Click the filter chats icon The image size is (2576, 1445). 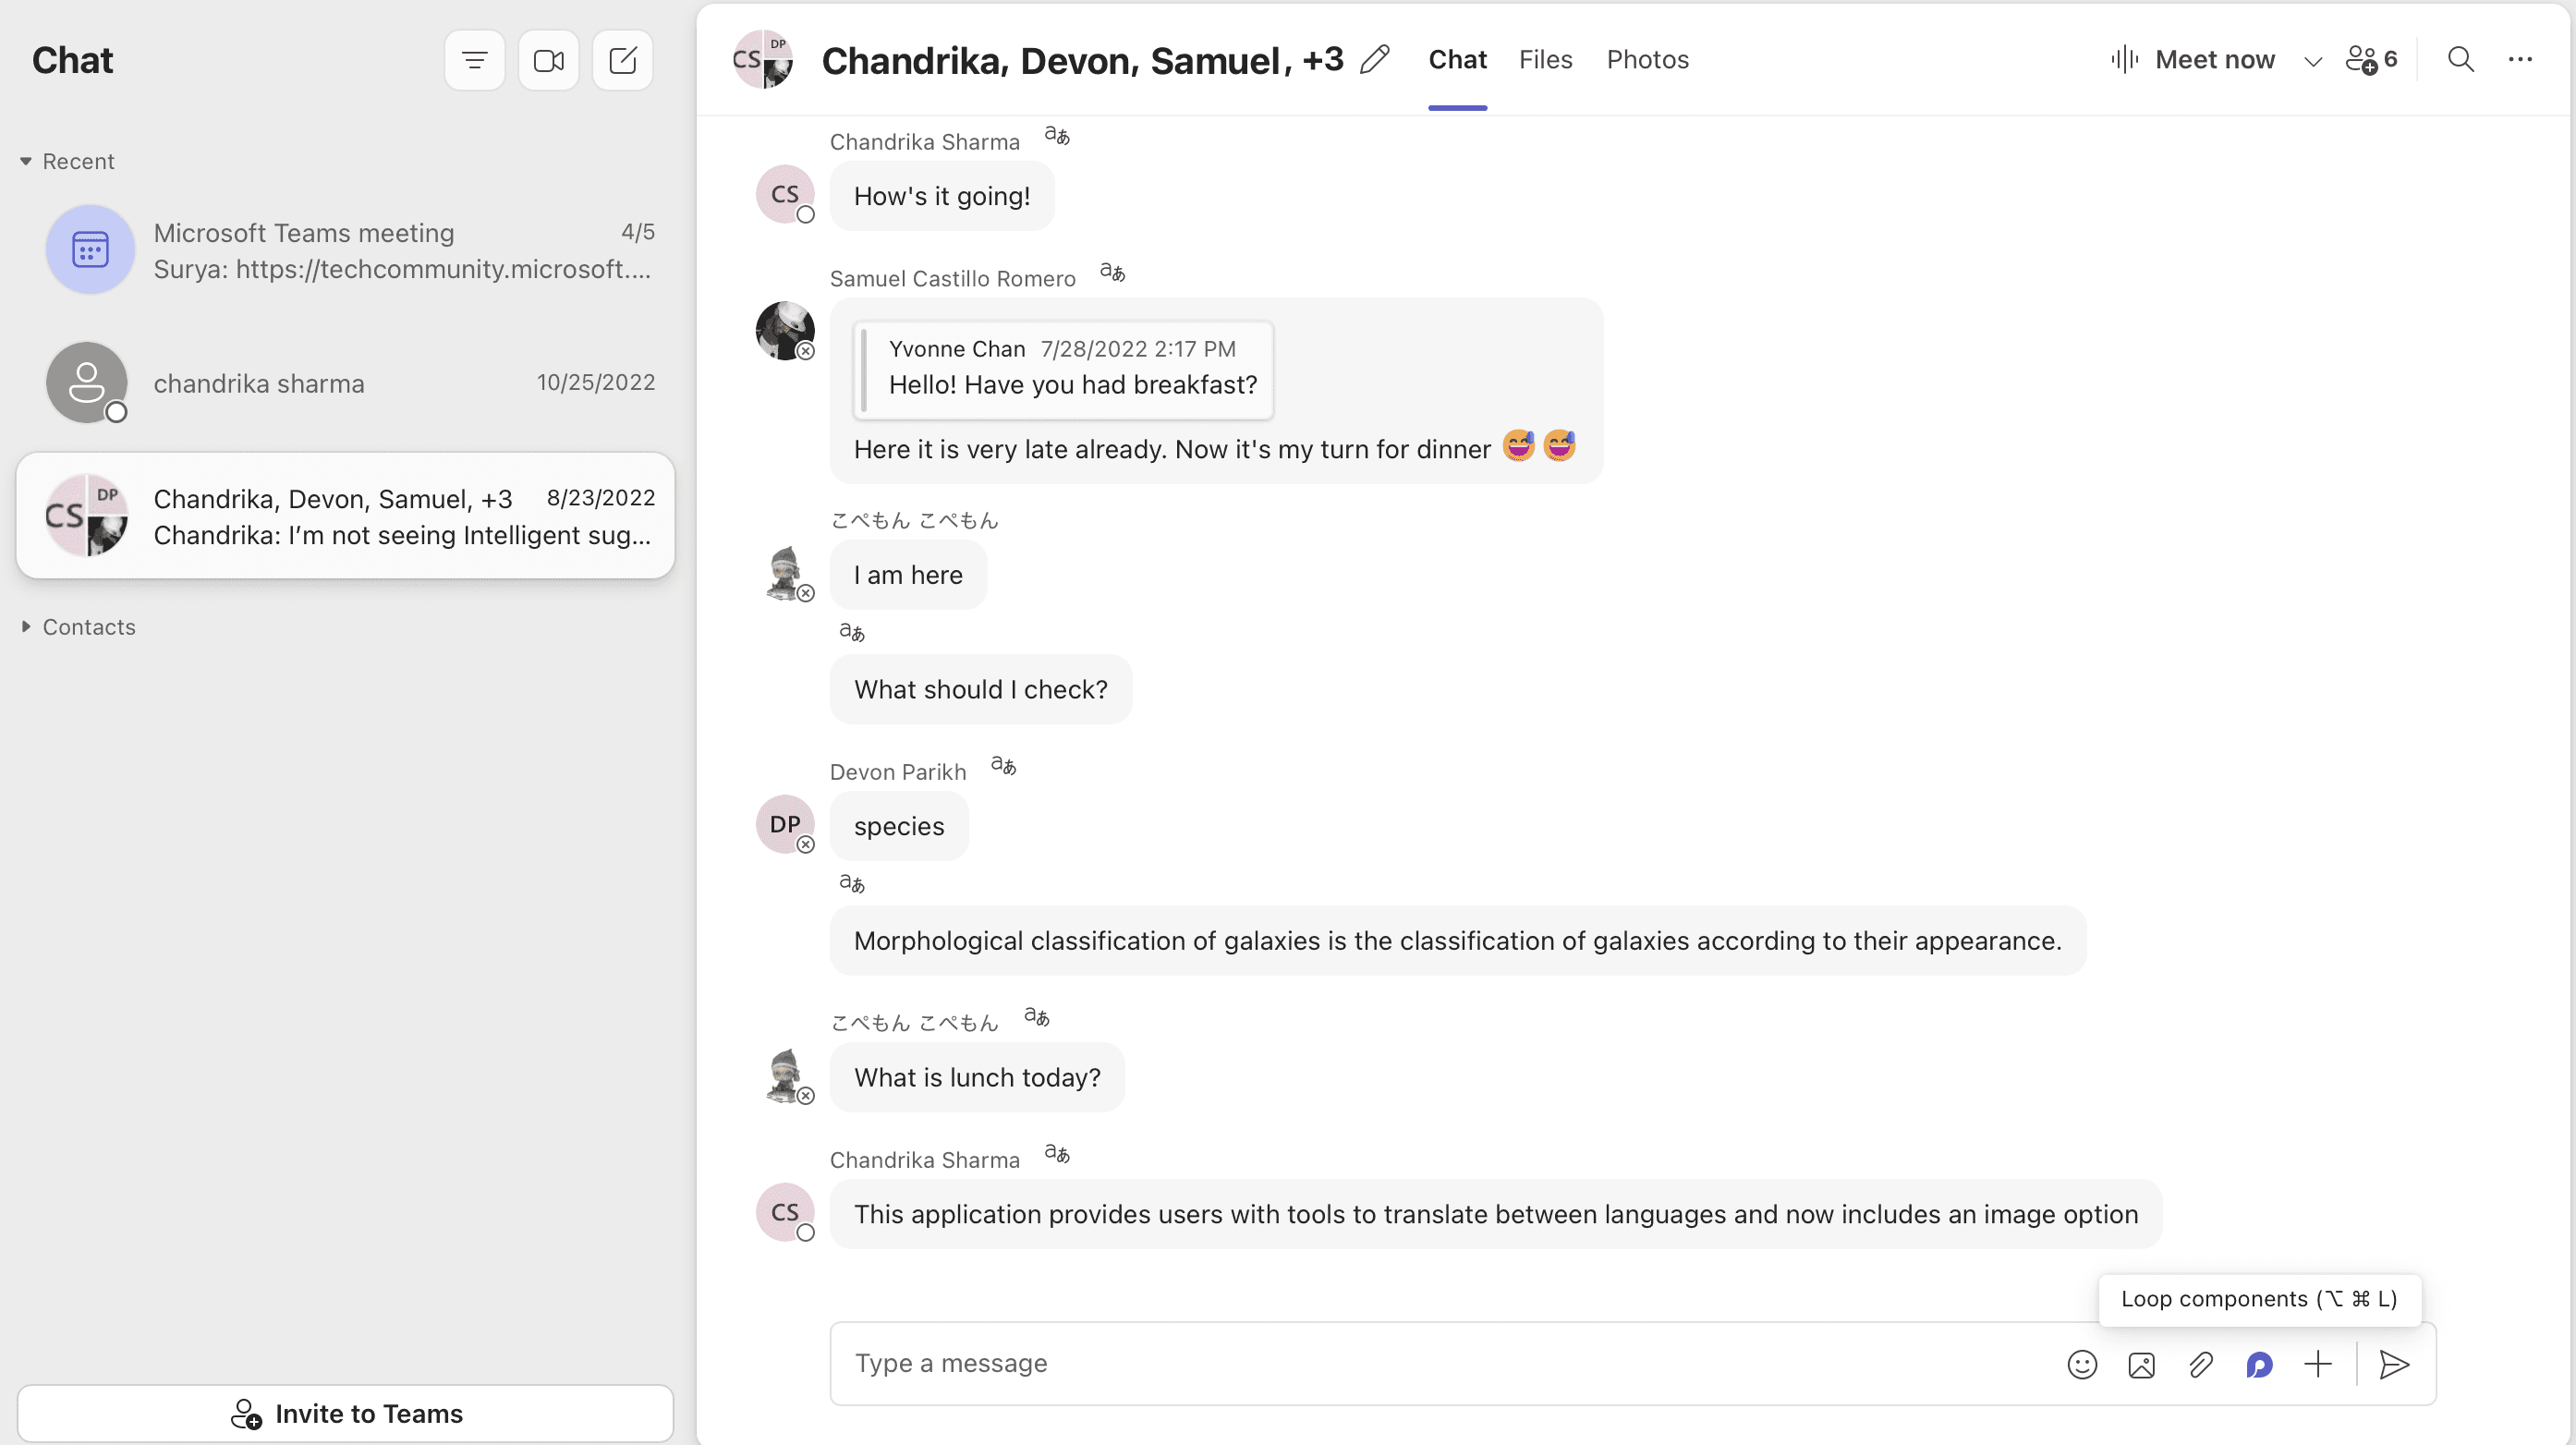click(474, 61)
